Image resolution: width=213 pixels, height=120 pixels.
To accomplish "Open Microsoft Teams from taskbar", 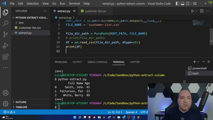I will (x=109, y=117).
